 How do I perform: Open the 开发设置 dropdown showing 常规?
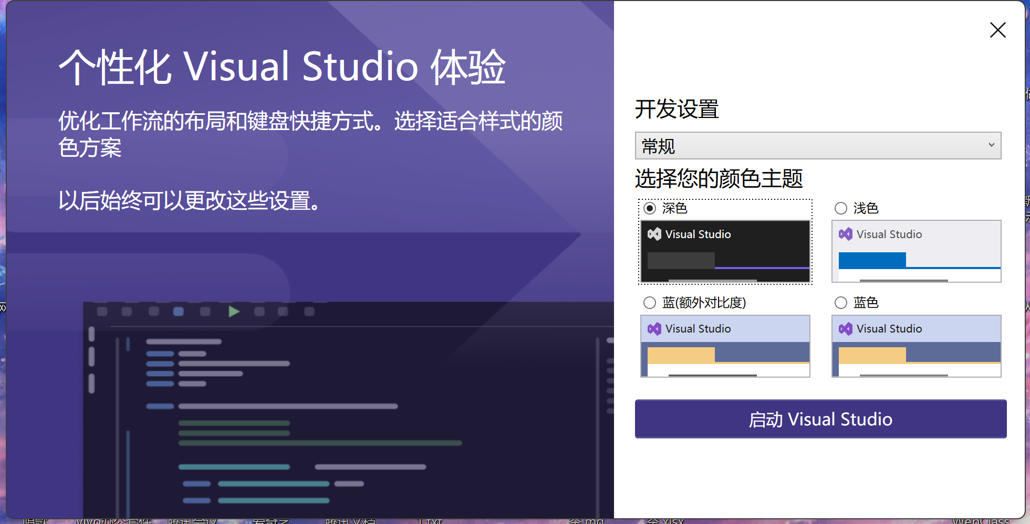818,145
